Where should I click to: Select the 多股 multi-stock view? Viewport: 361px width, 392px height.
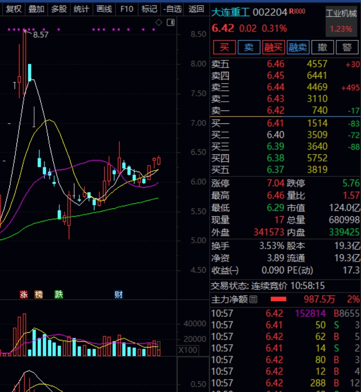(59, 9)
